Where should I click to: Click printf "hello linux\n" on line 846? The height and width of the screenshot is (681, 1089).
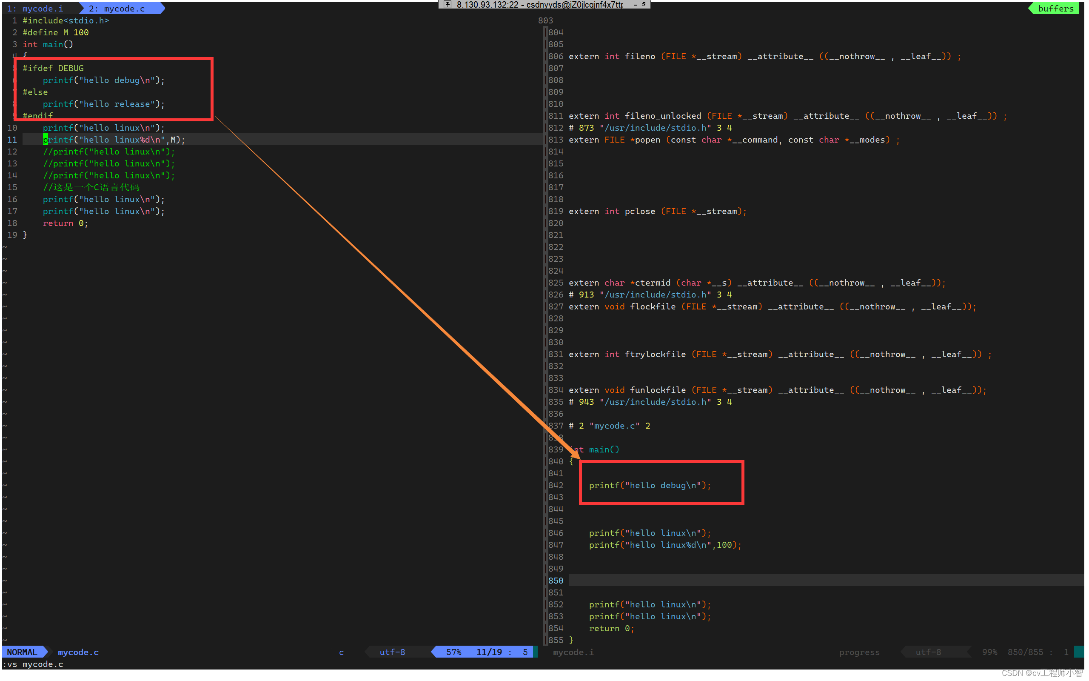pos(650,533)
